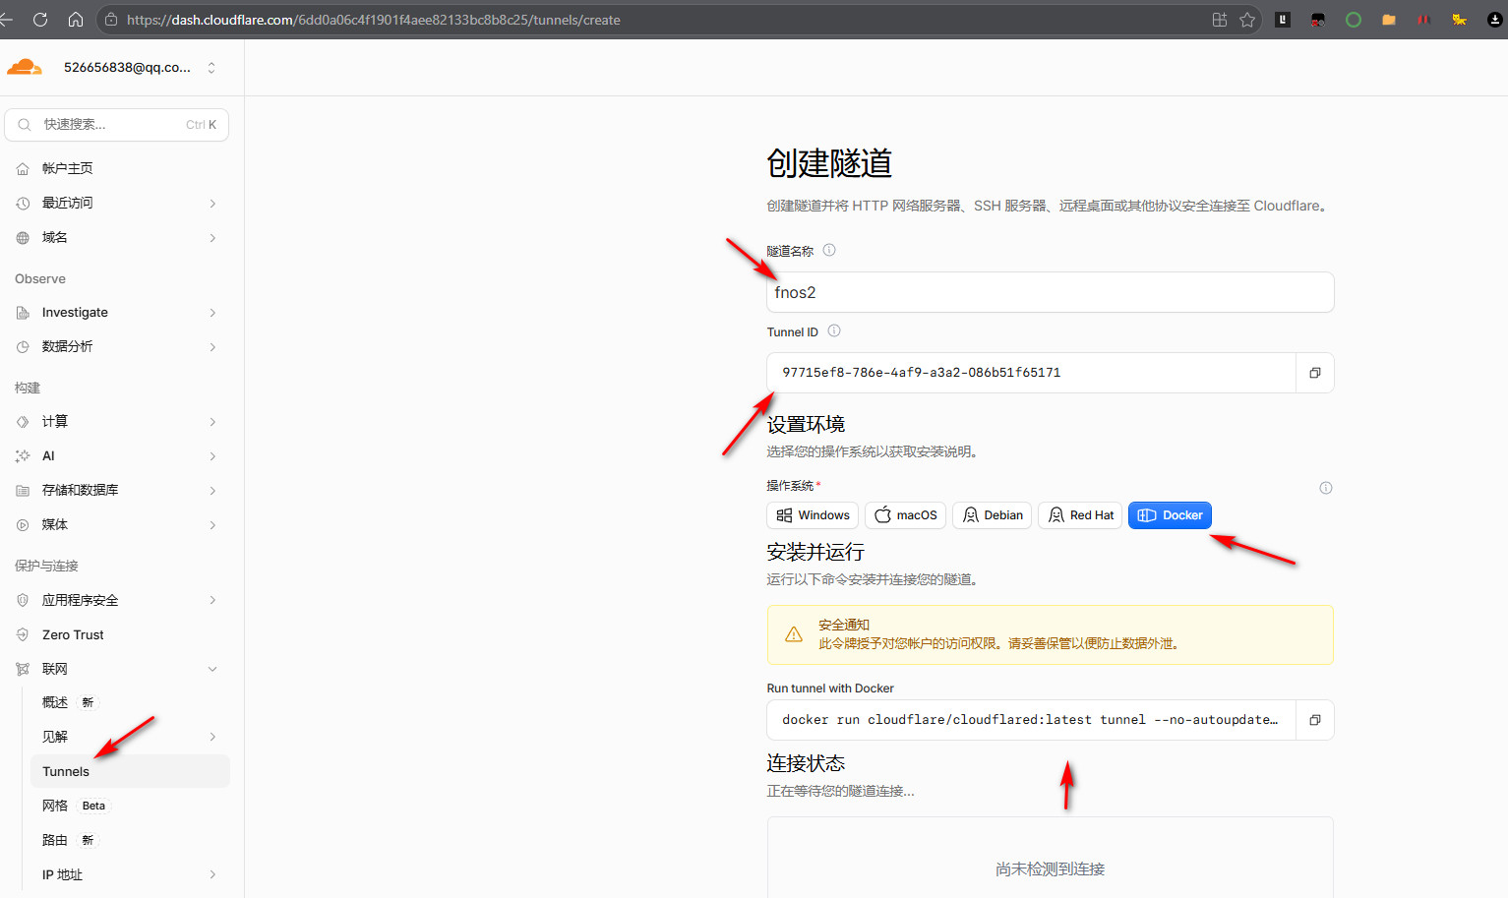1508x898 pixels.
Task: Open the account switcher dropdown
Action: coord(211,68)
